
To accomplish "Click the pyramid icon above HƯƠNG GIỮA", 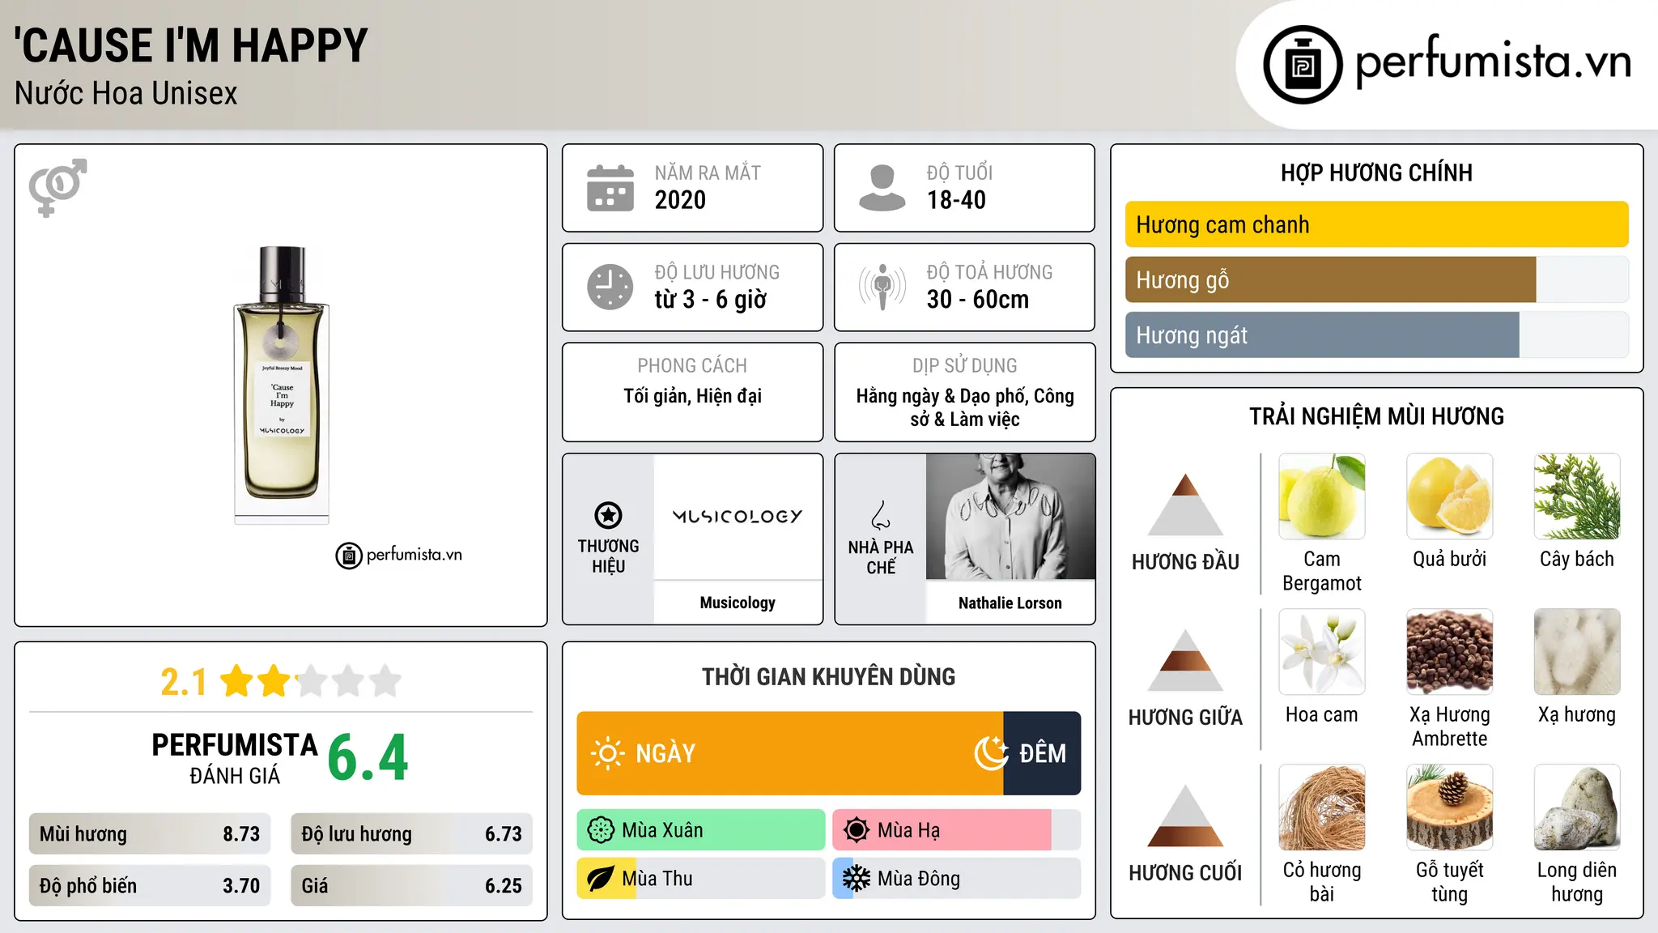I will (1186, 660).
